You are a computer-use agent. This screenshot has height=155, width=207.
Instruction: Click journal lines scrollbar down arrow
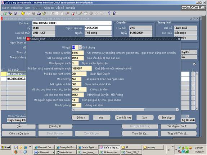tap(197, 109)
